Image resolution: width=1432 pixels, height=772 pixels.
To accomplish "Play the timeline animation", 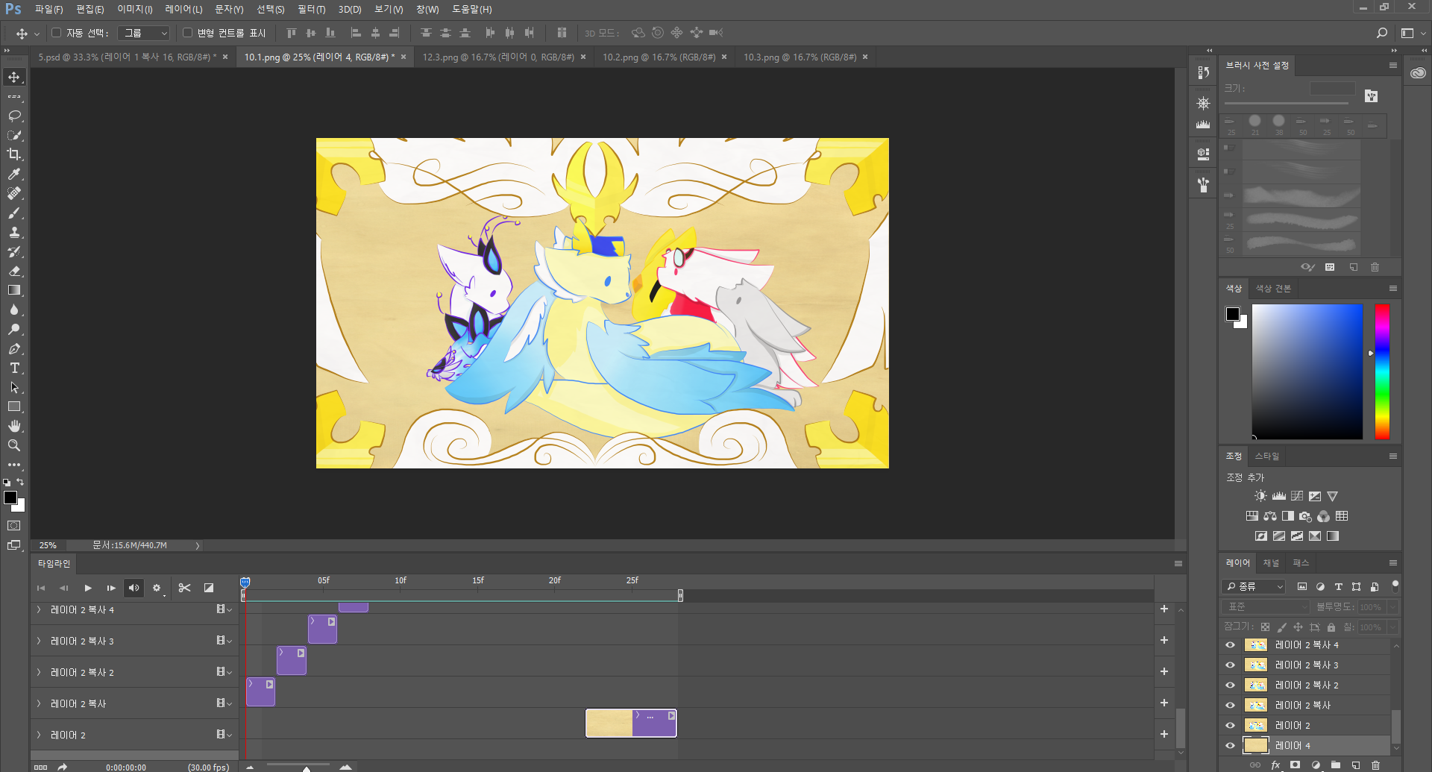I will [88, 588].
